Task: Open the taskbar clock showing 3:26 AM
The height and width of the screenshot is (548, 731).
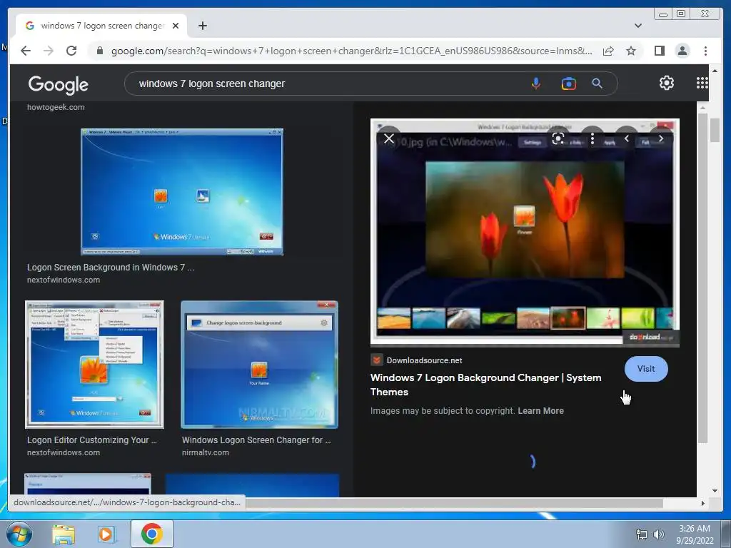Action: tap(695, 534)
